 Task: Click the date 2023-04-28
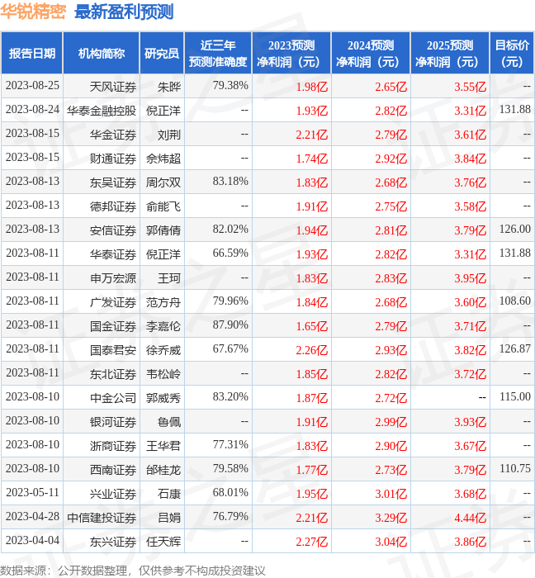click(32, 516)
